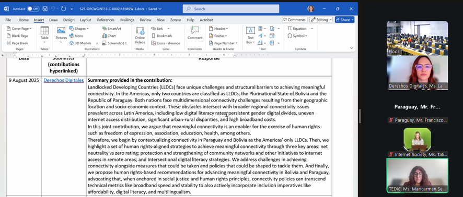Insert a Cross-reference
463x197 pixels.
pyautogui.click(x=165, y=43)
